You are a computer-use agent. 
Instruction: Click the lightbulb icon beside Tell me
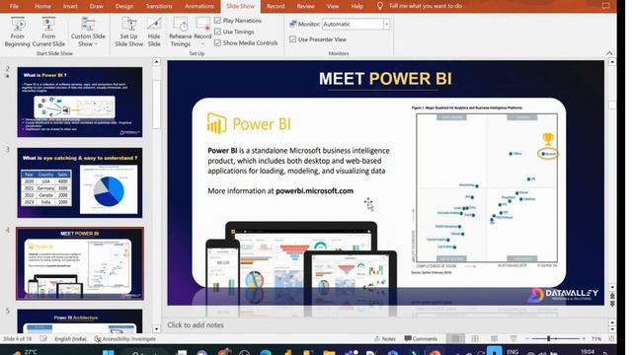379,6
